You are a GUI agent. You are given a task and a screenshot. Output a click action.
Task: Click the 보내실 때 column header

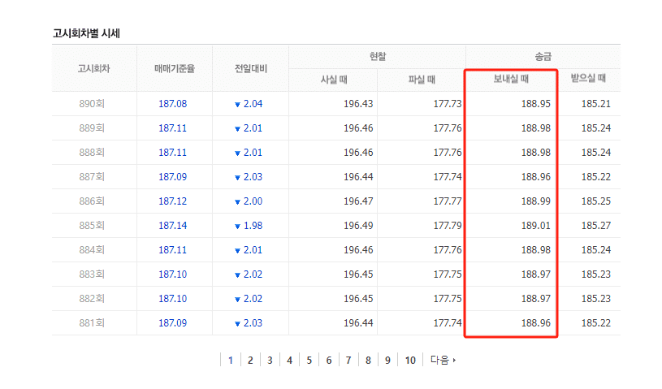511,80
